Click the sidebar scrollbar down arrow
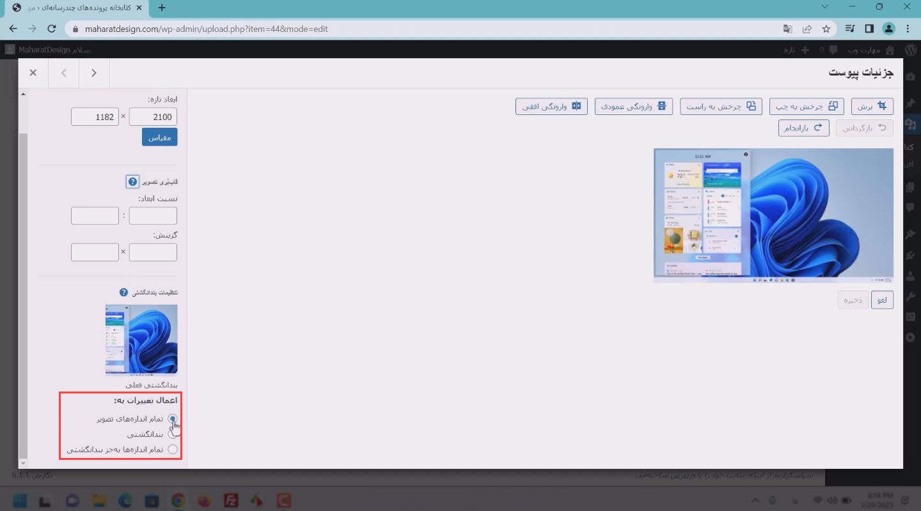This screenshot has width=921, height=511. point(24,462)
